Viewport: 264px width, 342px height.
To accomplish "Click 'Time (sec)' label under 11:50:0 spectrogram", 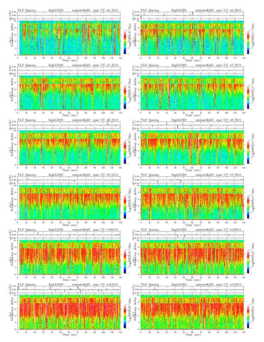I will coord(193,335).
